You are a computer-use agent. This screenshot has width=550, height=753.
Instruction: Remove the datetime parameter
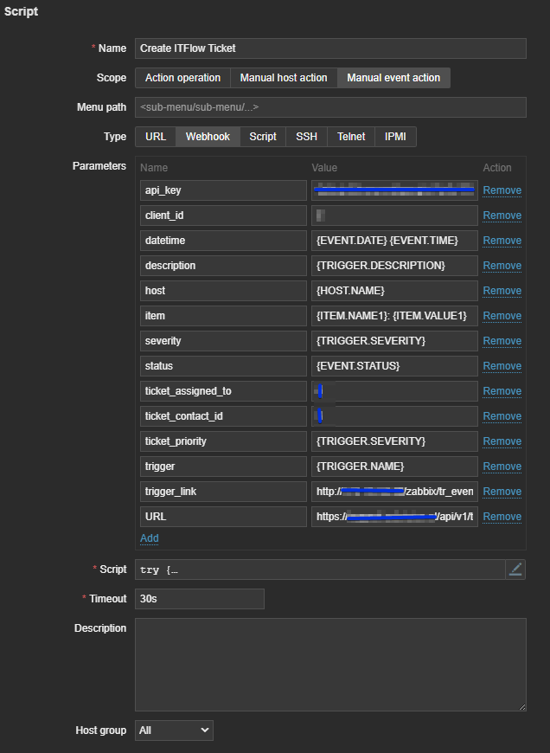pos(502,241)
